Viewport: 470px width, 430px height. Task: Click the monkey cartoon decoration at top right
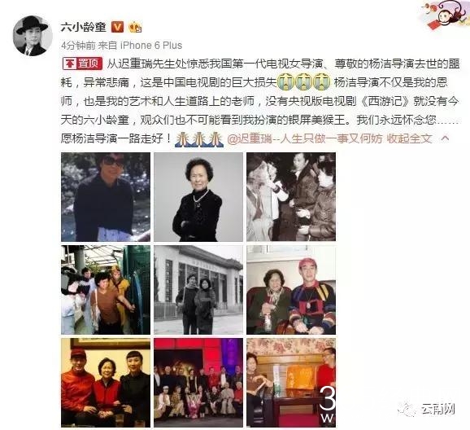coord(446,15)
